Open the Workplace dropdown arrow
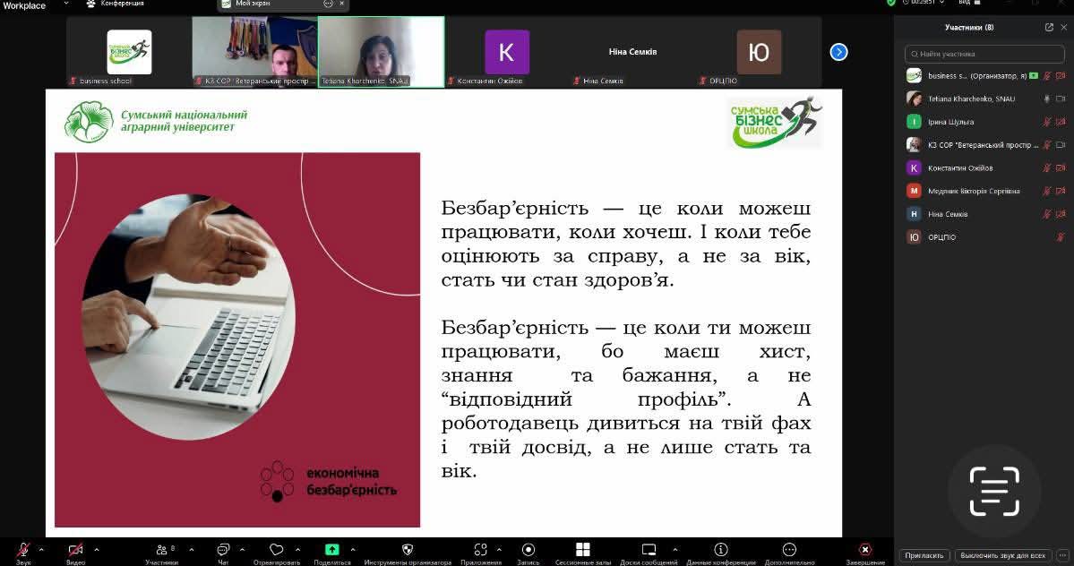The height and width of the screenshot is (566, 1074). 65,4
